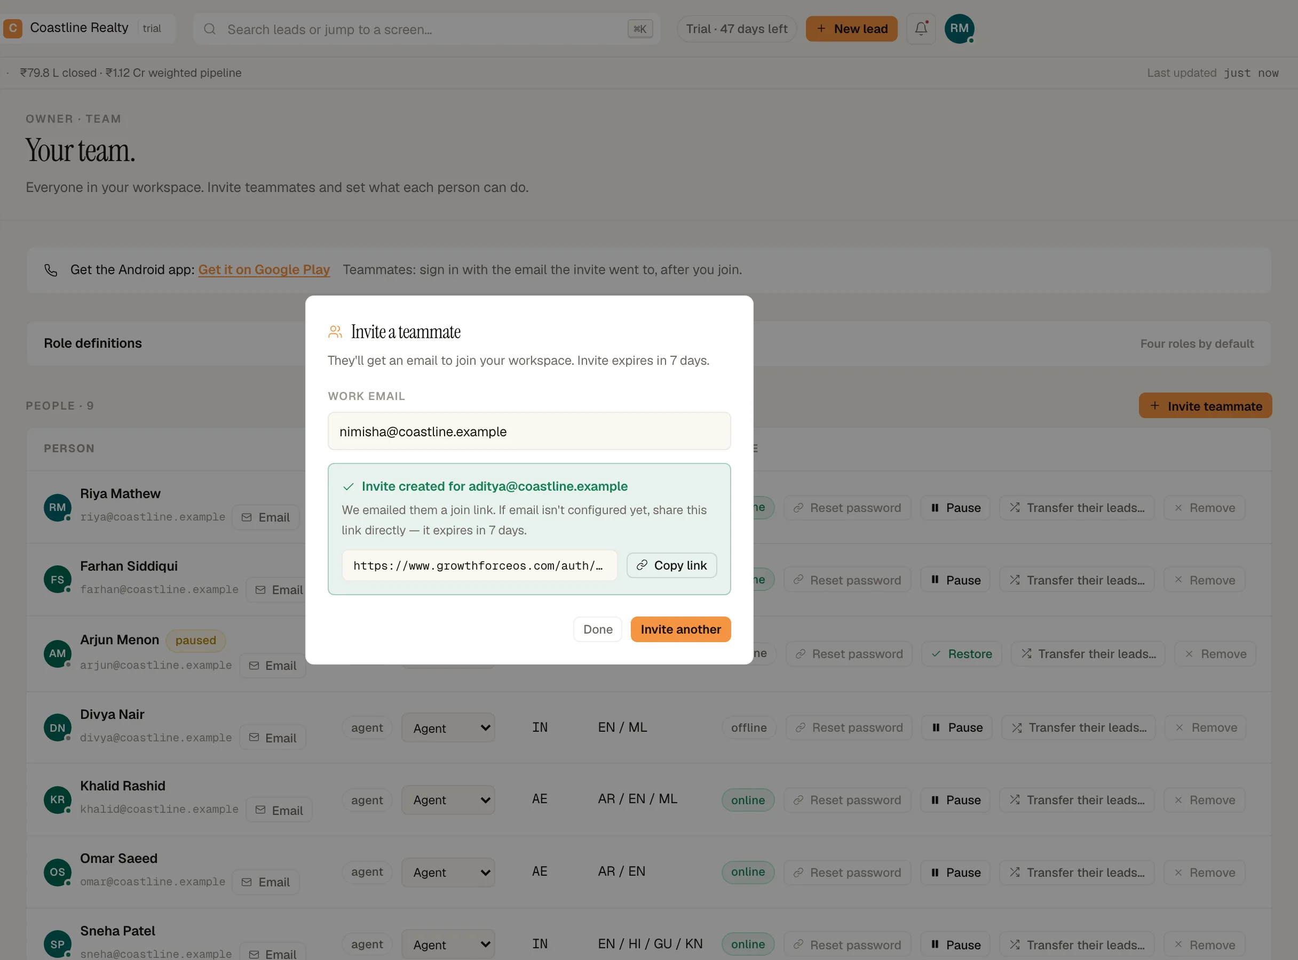Pause Divya Nair's account
1298x960 pixels.
957,727
